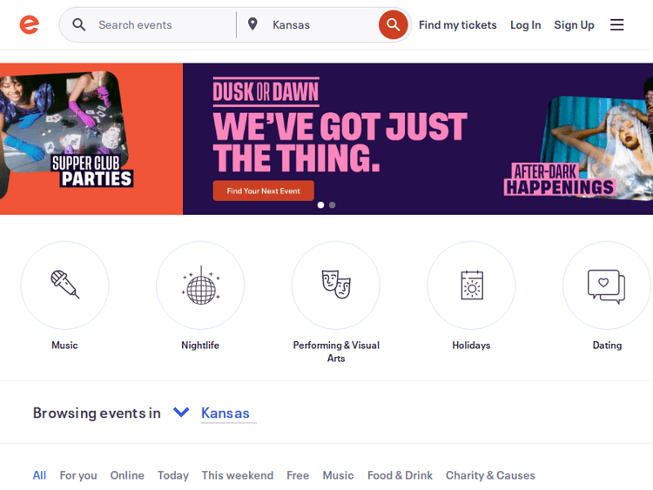
Task: Click the Kansas location field in header
Action: 320,25
